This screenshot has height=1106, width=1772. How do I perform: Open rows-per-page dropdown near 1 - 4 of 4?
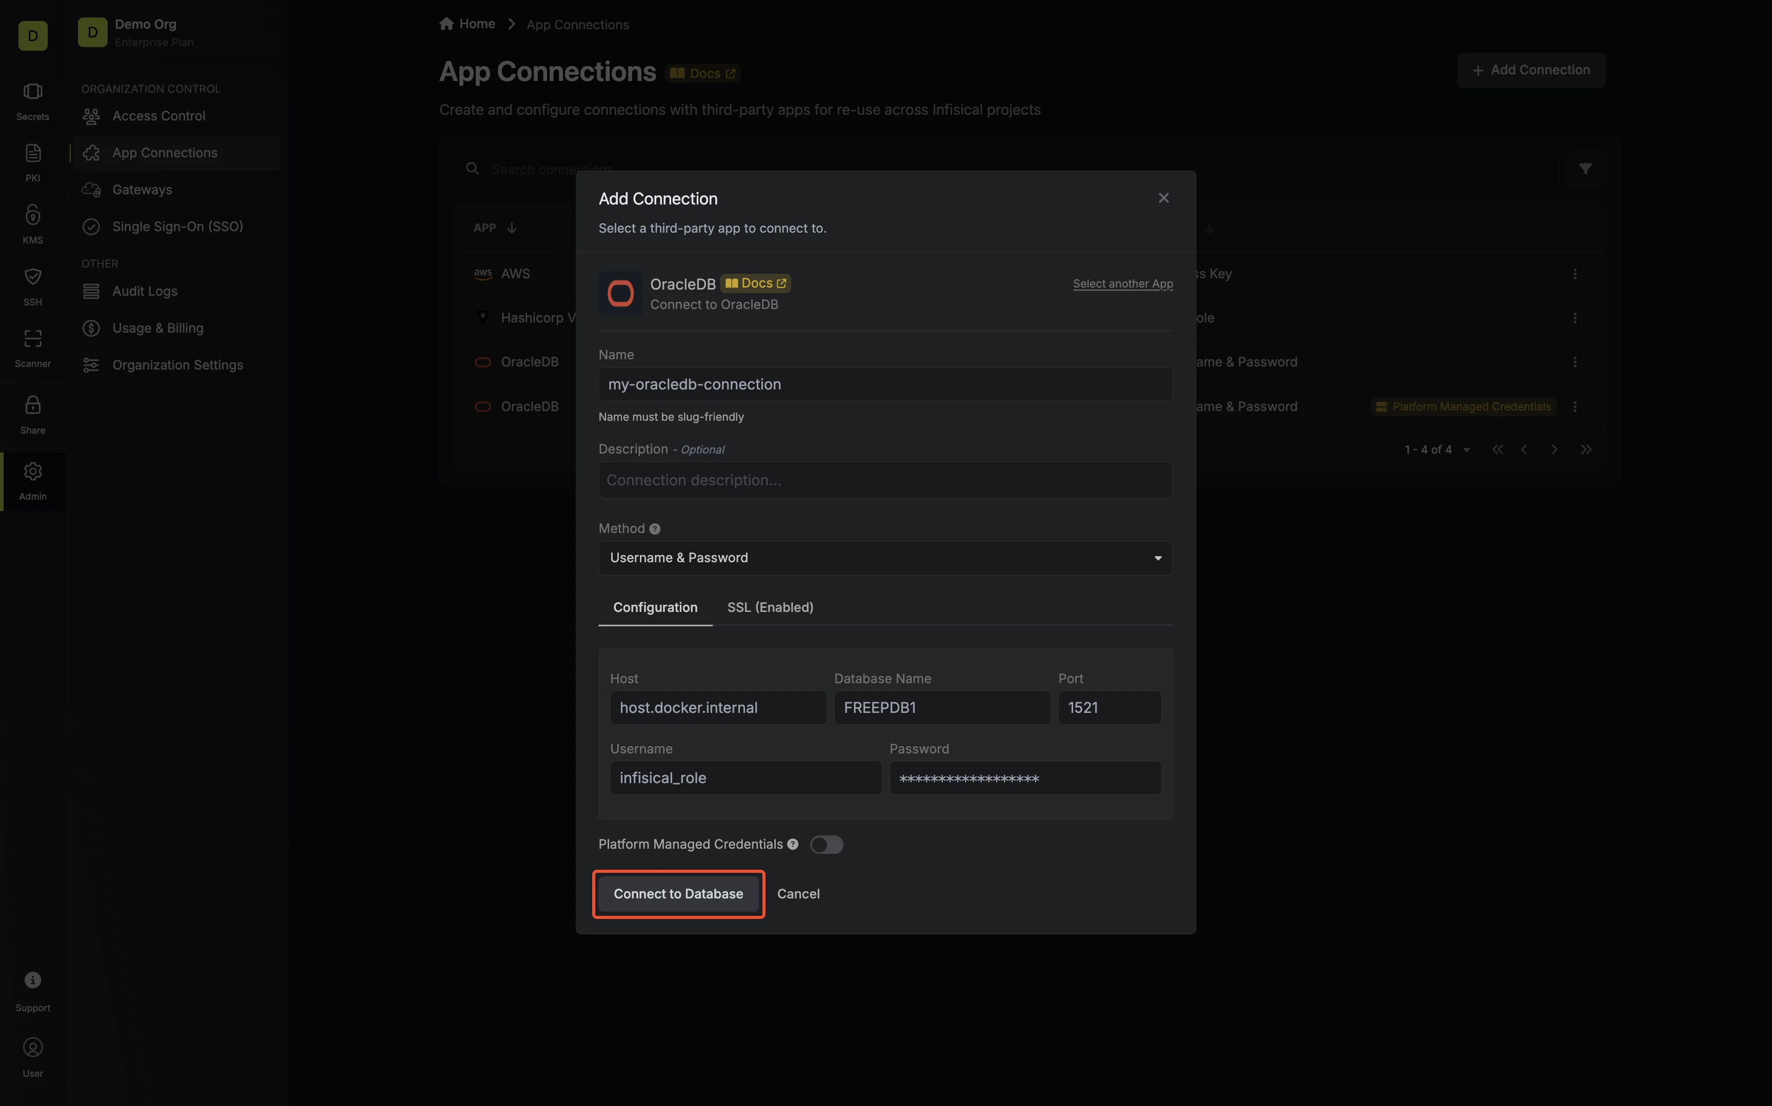(1466, 450)
